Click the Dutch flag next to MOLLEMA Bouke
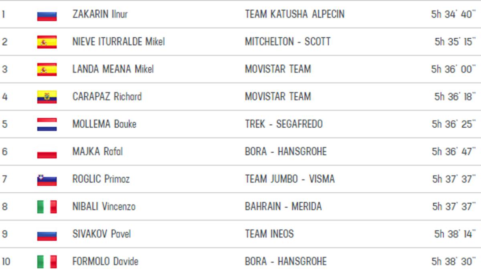481x270 pixels. 47,124
